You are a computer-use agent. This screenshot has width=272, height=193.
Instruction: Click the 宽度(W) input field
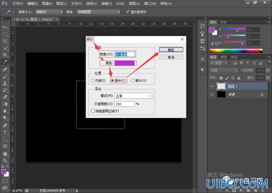125,54
